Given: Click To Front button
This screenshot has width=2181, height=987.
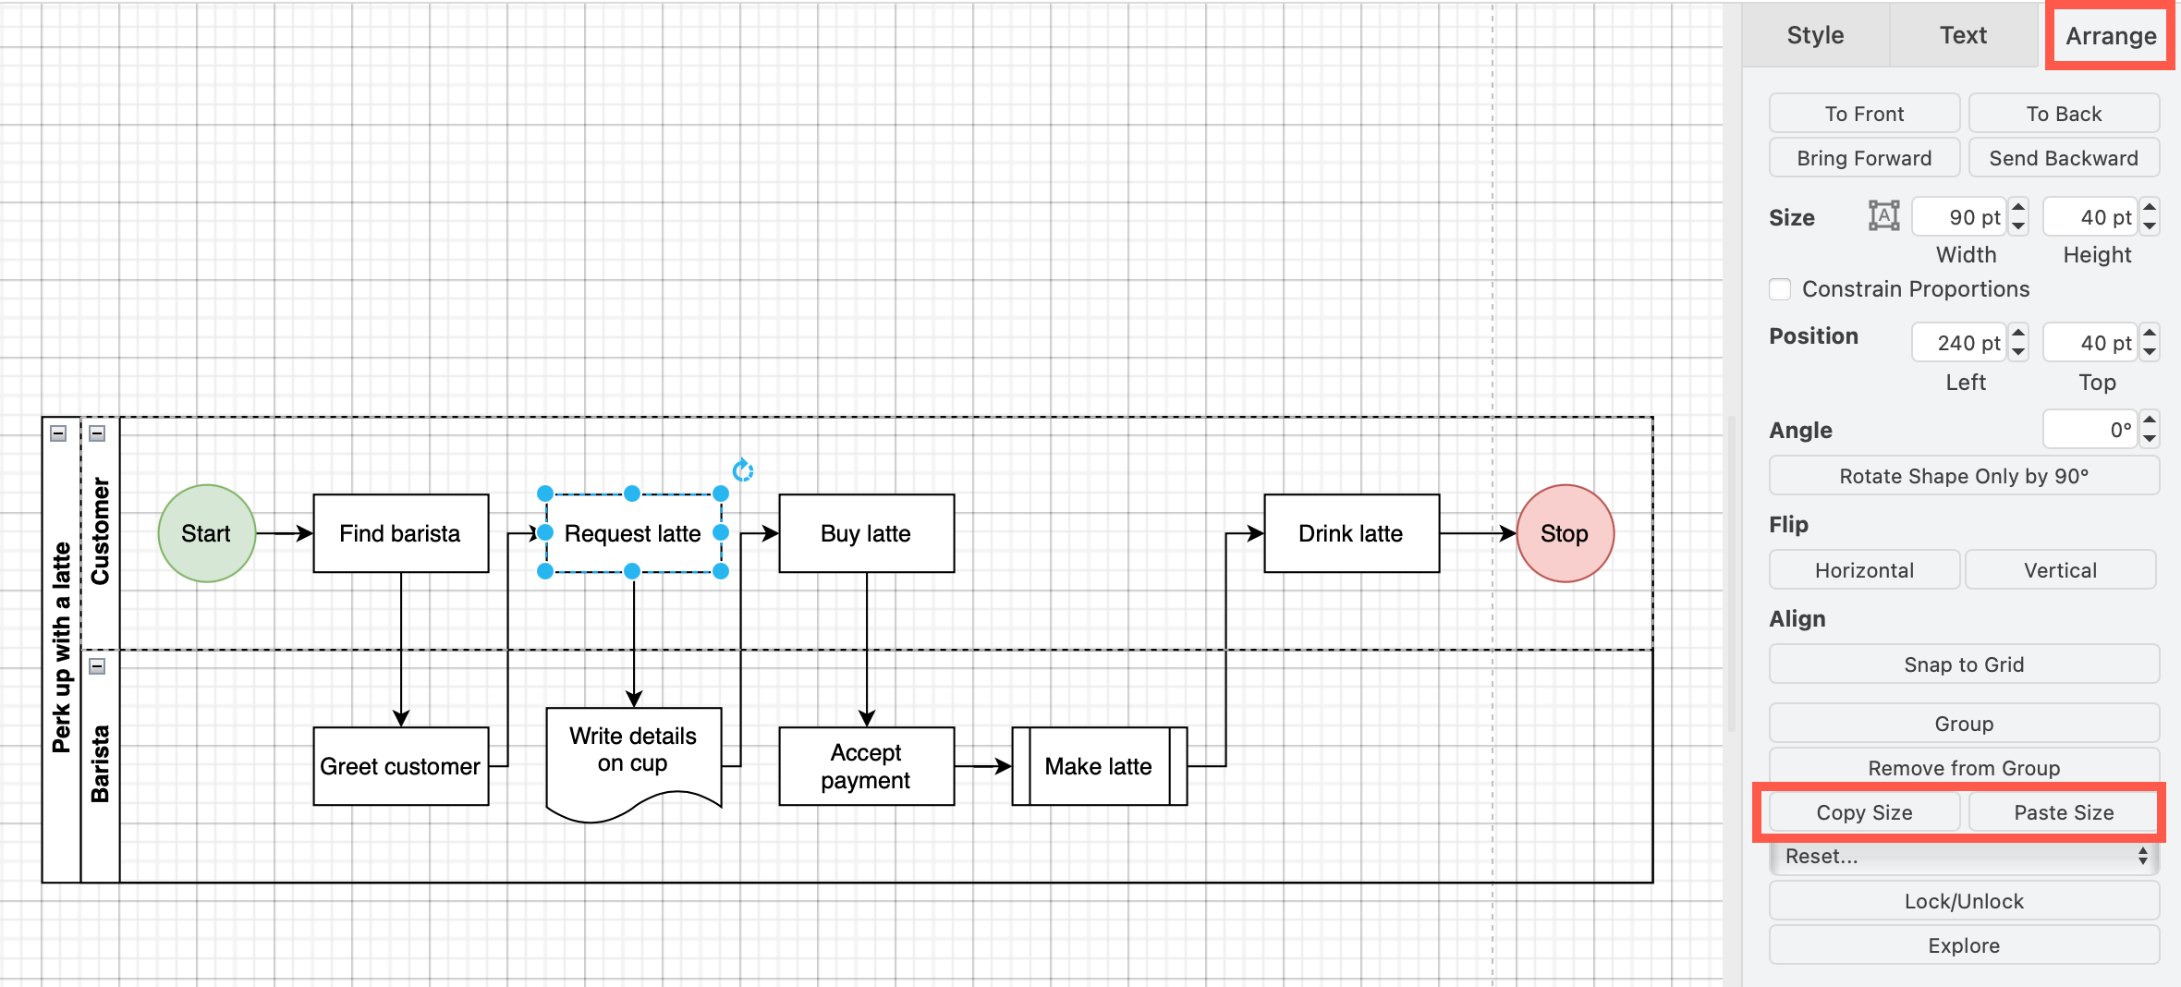Looking at the screenshot, I should pos(1864,113).
